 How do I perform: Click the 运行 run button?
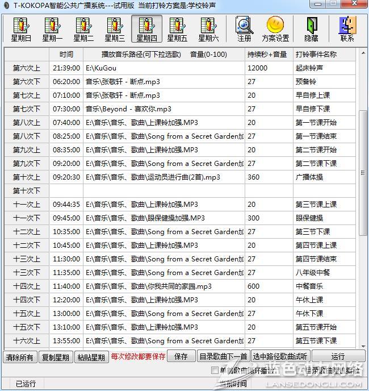click(338, 356)
